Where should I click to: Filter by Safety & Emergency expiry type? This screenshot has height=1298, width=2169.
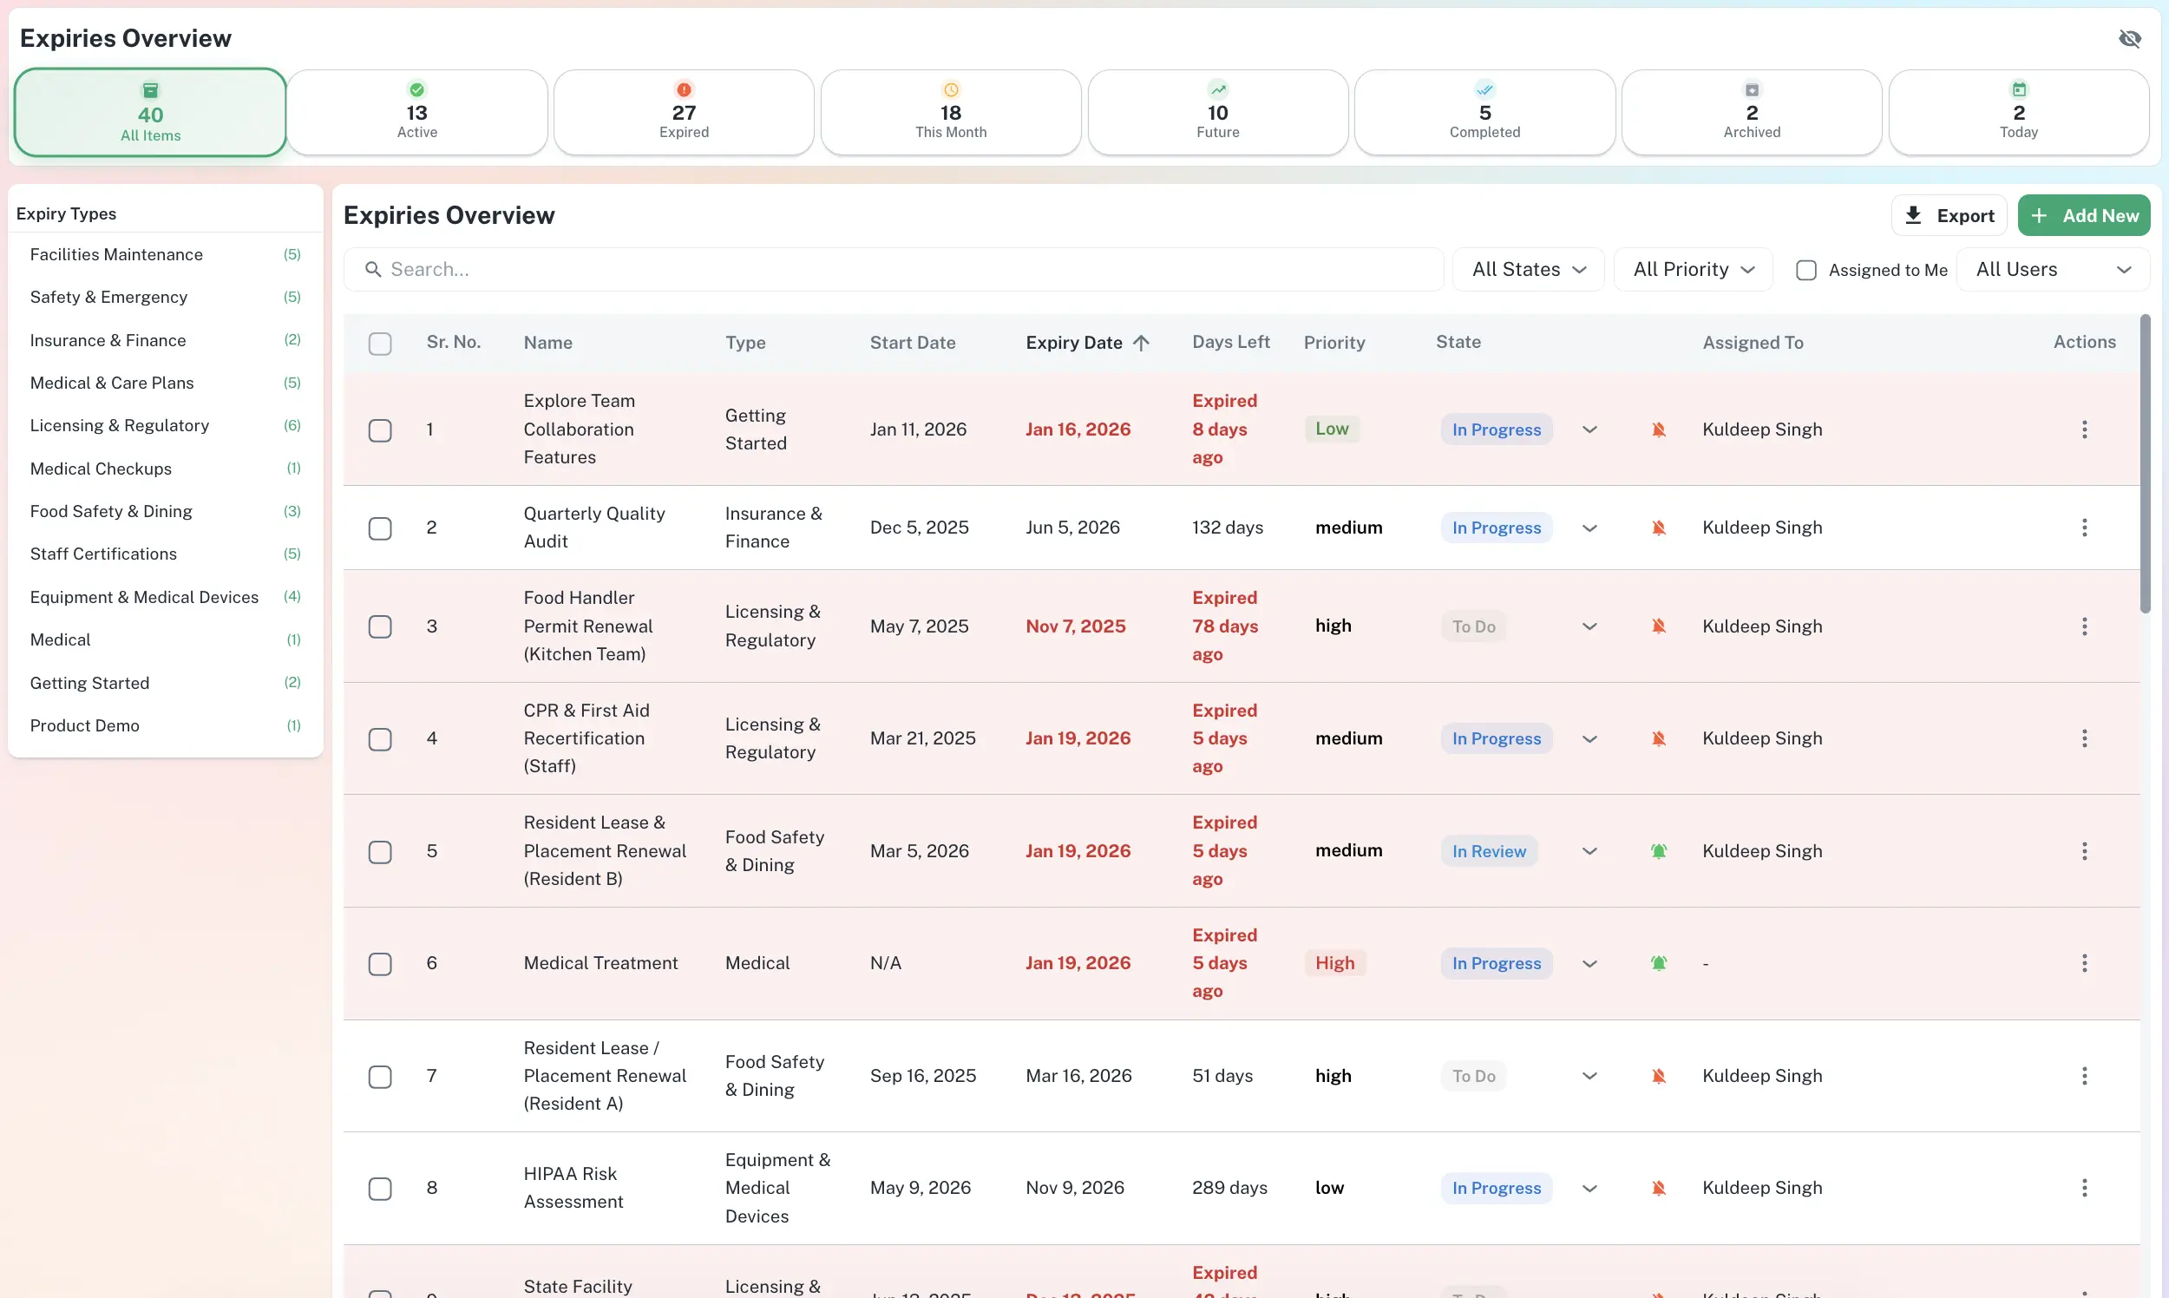166,298
